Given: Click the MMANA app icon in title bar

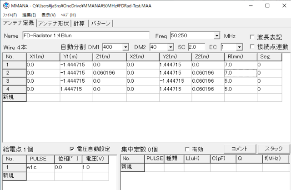Looking at the screenshot, I should pyautogui.click(x=6, y=5).
